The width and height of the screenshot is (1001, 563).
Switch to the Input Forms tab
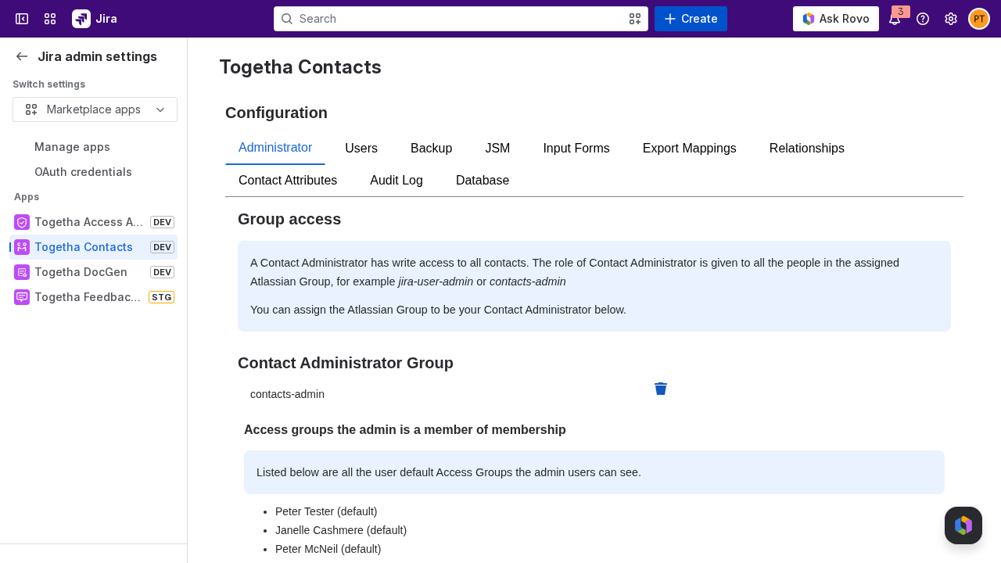point(576,149)
